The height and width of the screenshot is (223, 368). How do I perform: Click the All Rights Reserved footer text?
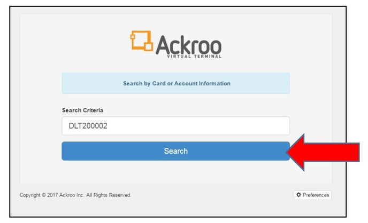[109, 195]
